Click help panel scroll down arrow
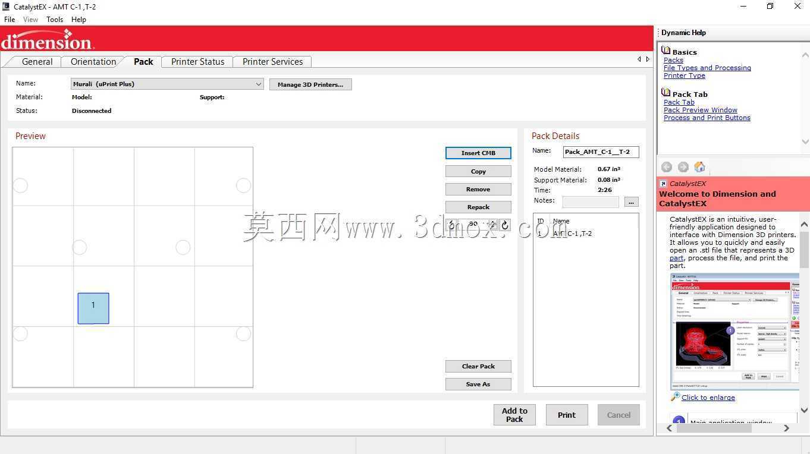Screen dimensions: 810x454 point(804,410)
